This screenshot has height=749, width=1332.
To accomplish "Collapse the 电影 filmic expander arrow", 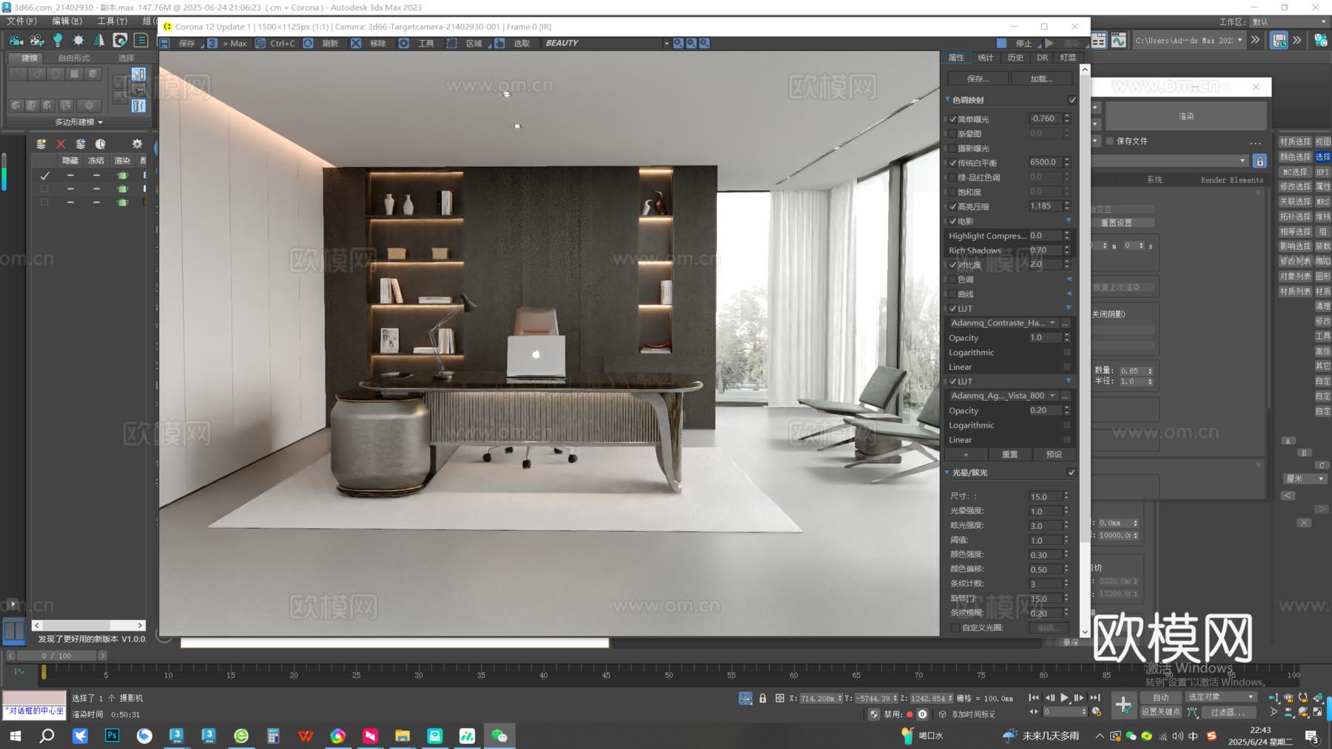I will point(1069,221).
